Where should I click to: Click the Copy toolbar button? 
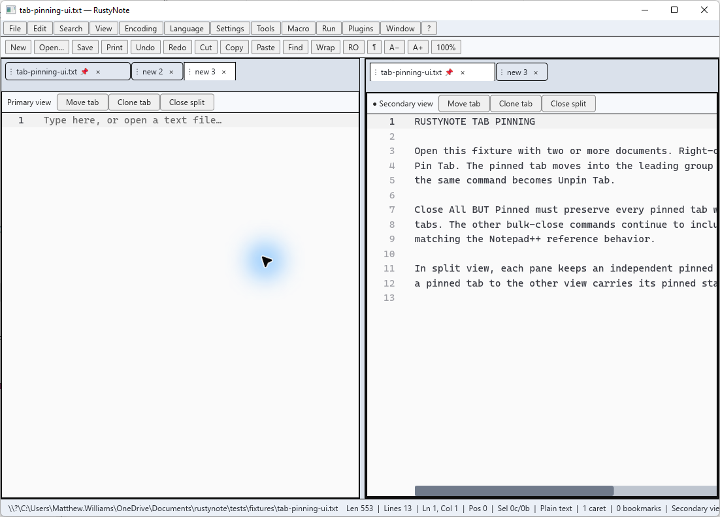[234, 47]
